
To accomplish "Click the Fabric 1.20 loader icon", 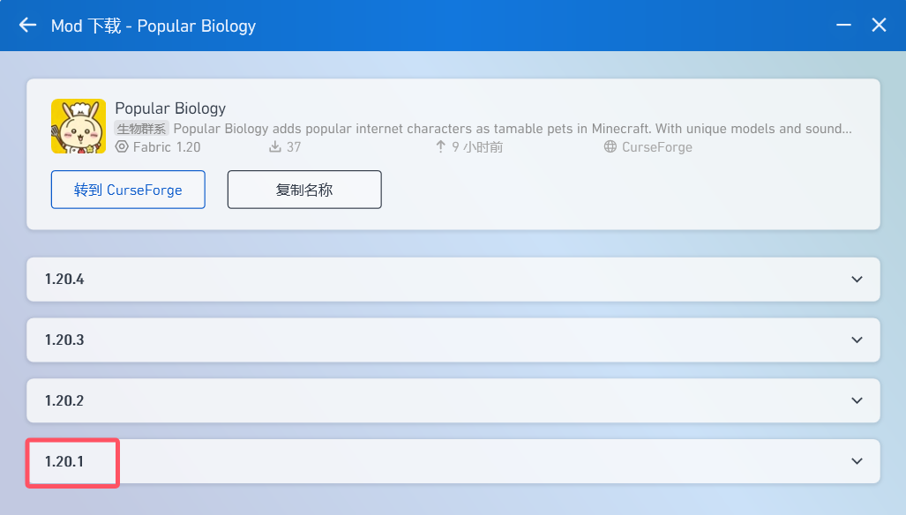I will [122, 146].
